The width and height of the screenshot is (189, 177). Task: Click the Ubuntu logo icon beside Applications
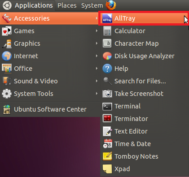[7, 5]
